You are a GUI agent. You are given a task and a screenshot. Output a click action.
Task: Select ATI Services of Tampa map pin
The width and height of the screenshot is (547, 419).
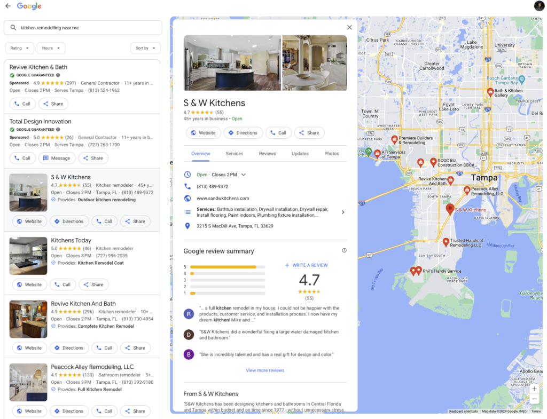pos(377,153)
